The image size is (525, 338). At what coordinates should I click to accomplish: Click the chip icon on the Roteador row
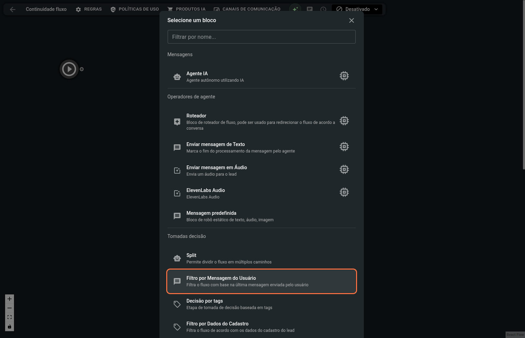point(344,121)
